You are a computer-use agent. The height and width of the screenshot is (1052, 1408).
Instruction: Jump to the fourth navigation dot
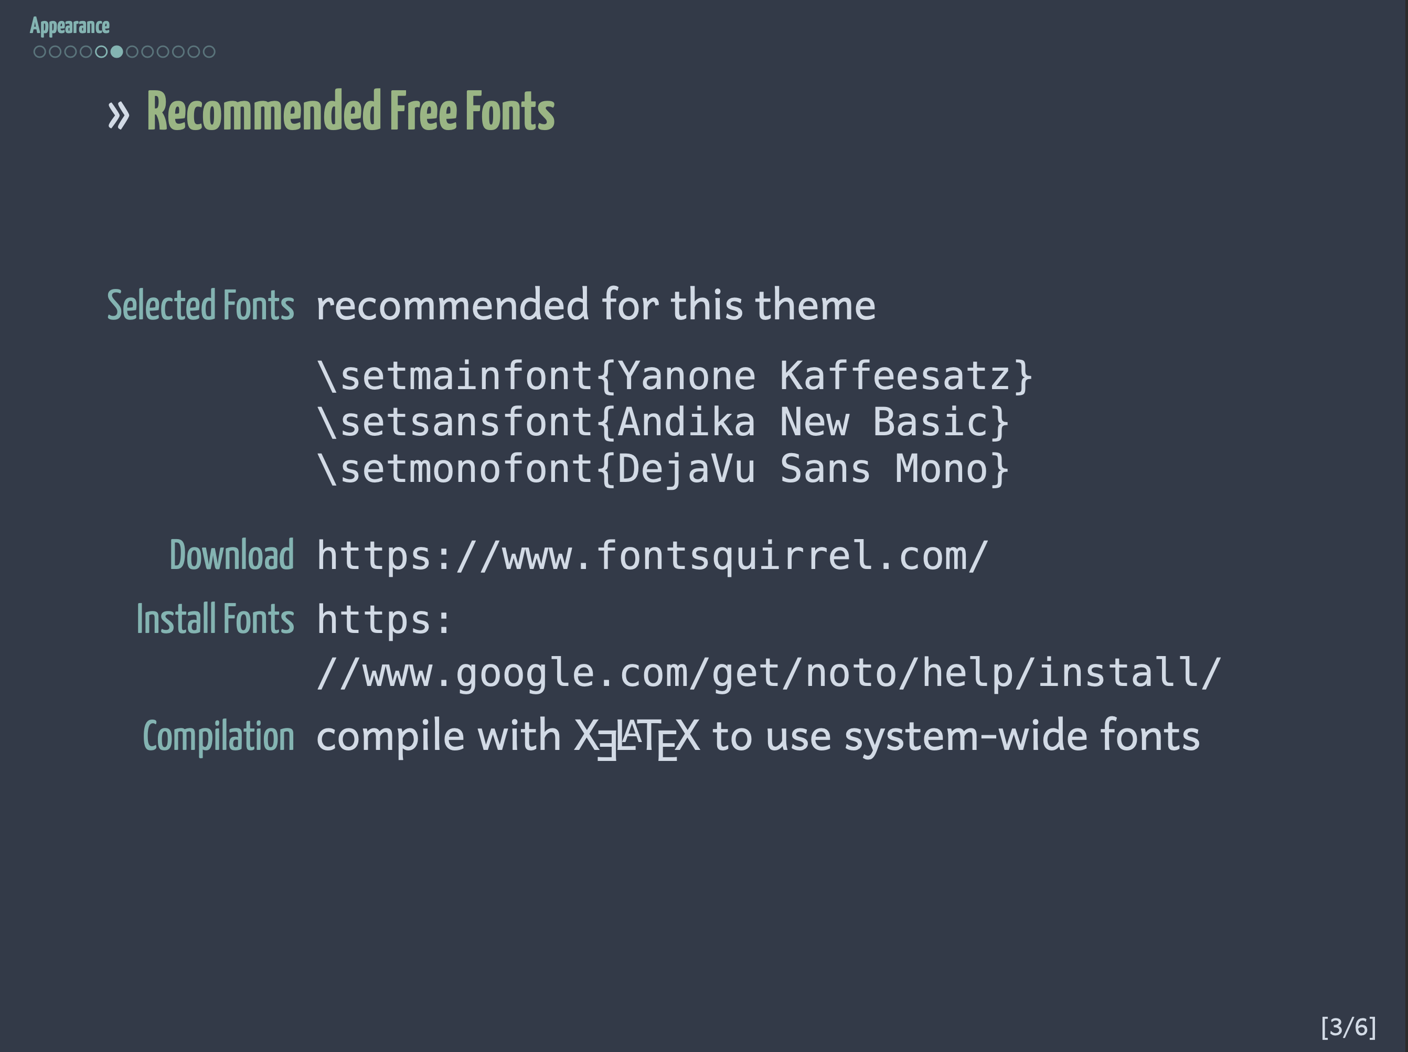tap(86, 52)
